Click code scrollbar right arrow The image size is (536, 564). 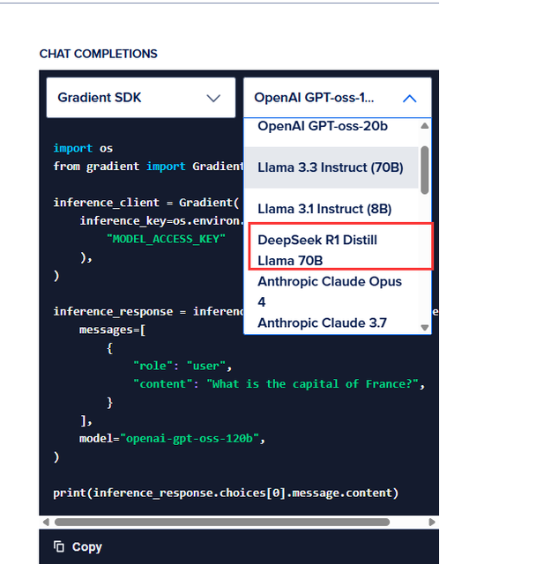tap(432, 522)
